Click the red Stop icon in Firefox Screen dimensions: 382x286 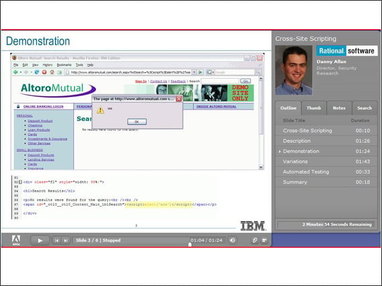[44, 72]
